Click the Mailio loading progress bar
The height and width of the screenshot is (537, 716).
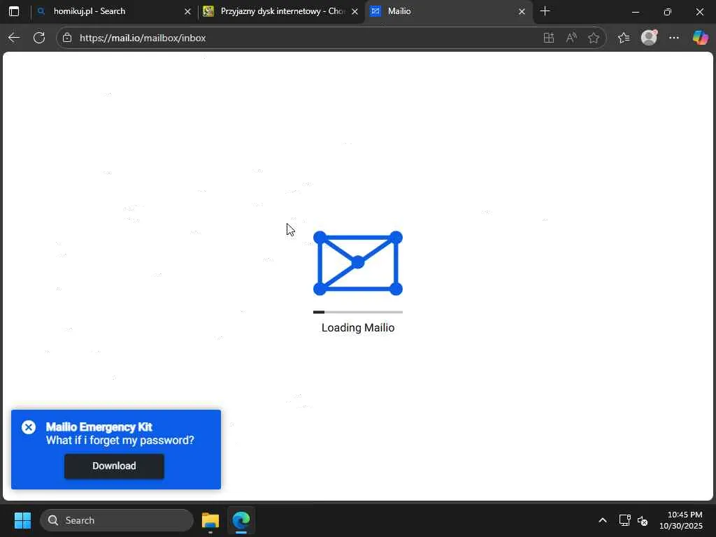[x=358, y=313]
